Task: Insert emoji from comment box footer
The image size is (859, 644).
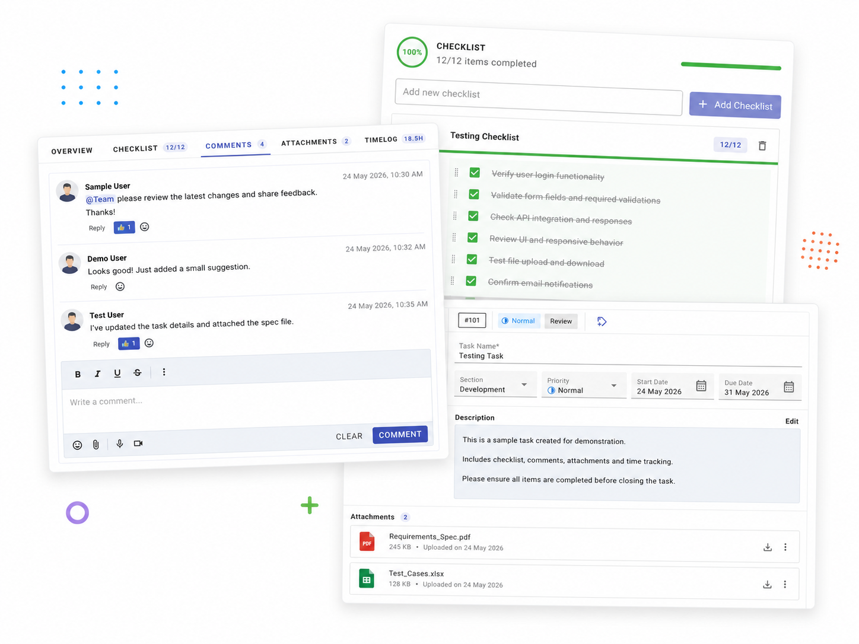Action: 77,445
